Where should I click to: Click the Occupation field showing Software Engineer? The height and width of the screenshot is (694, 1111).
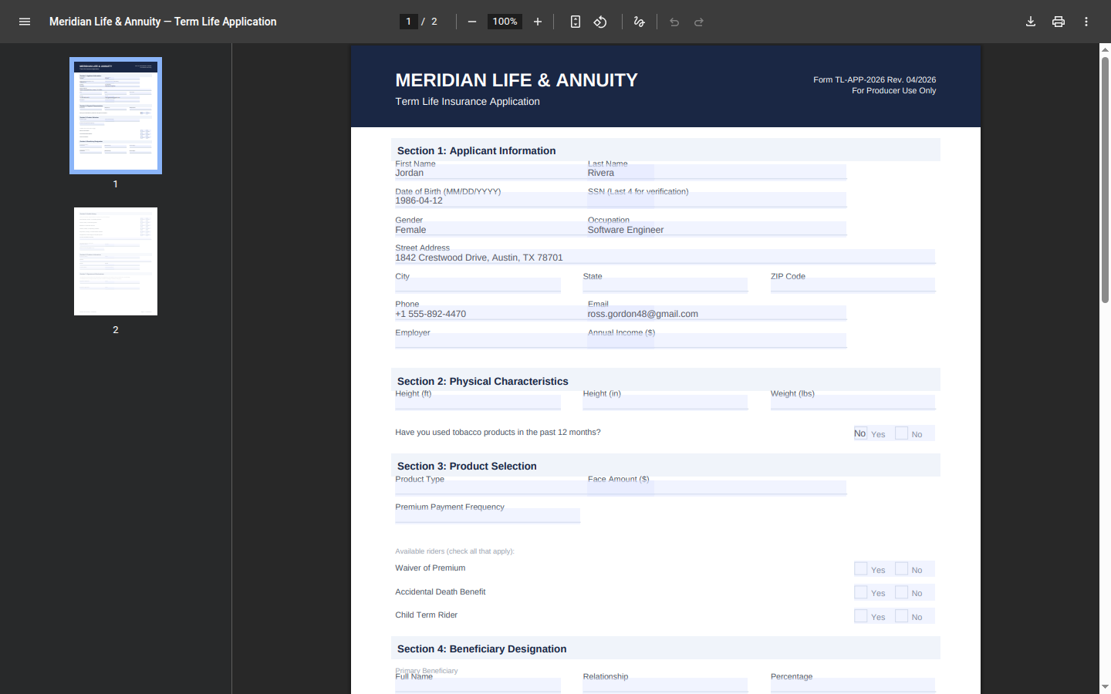(x=717, y=229)
